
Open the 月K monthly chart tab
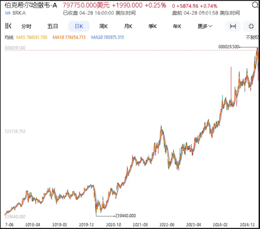tap(128, 26)
